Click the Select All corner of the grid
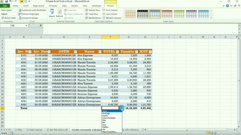This screenshot has height=135, width=241. 2,37
